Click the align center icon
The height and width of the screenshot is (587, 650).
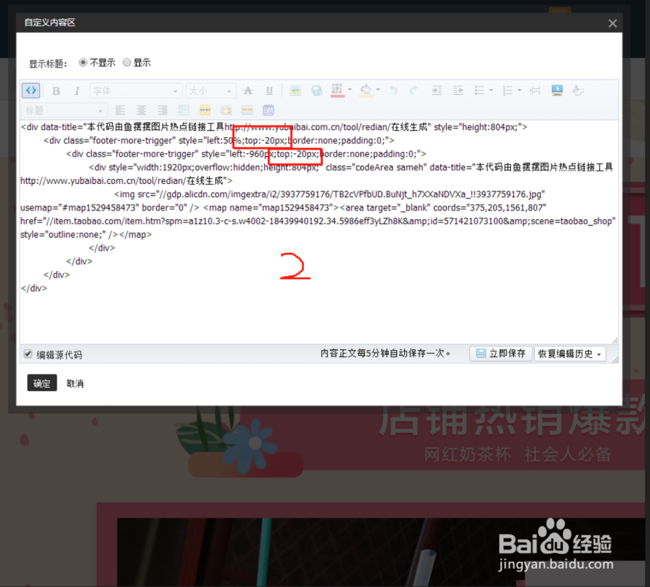point(141,111)
